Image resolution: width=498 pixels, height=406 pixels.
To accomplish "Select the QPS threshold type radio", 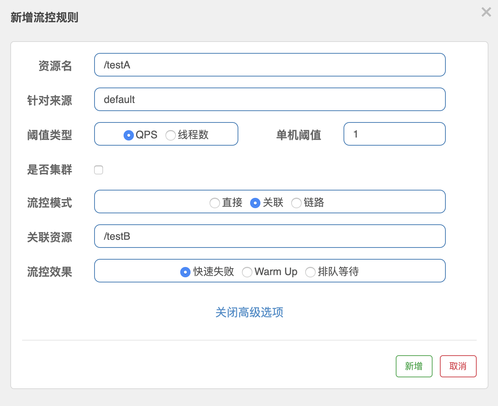I will [x=128, y=135].
